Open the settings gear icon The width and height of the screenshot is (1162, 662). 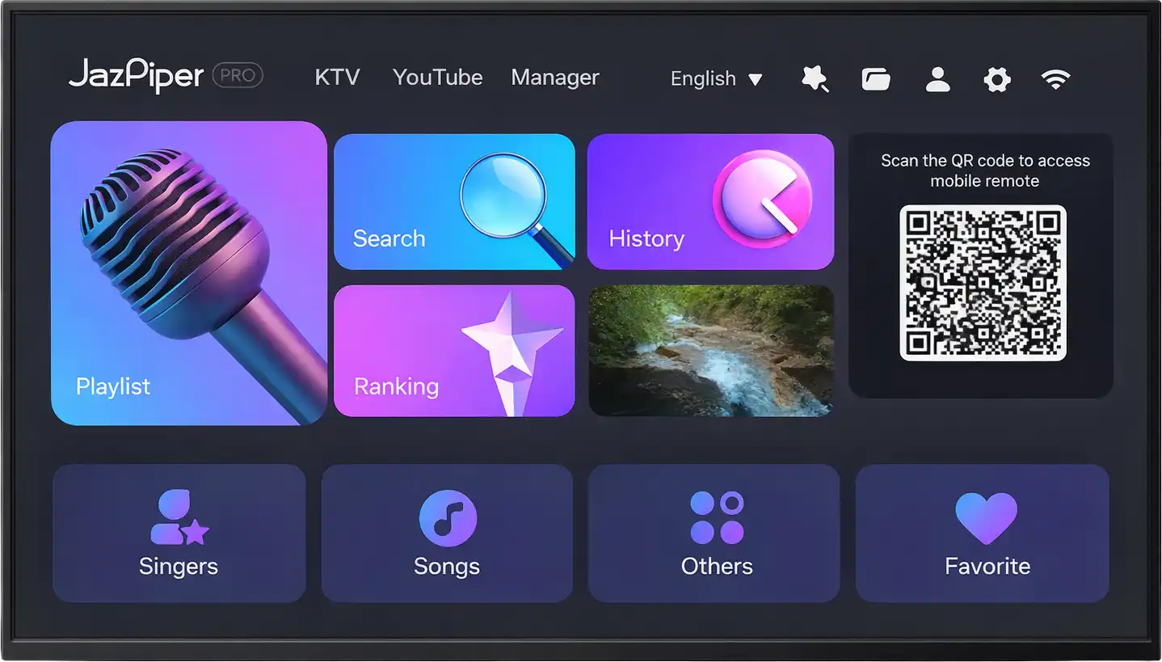pyautogui.click(x=996, y=78)
